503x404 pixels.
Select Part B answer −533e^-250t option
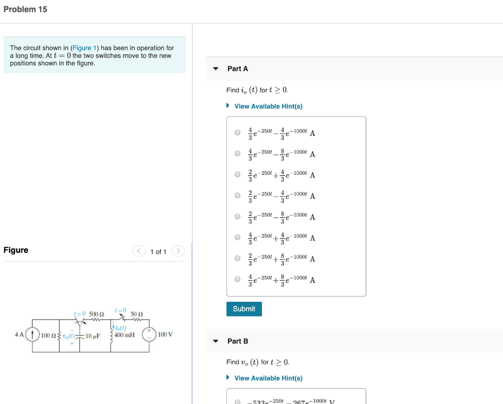(x=237, y=402)
